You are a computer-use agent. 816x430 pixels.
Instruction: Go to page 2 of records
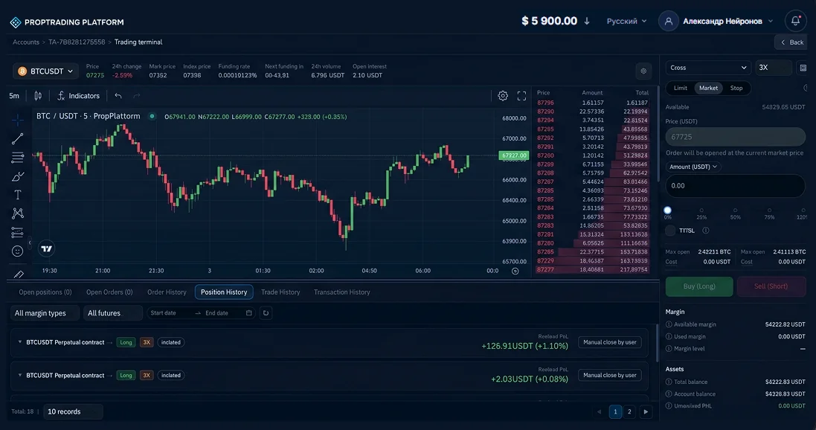click(629, 412)
